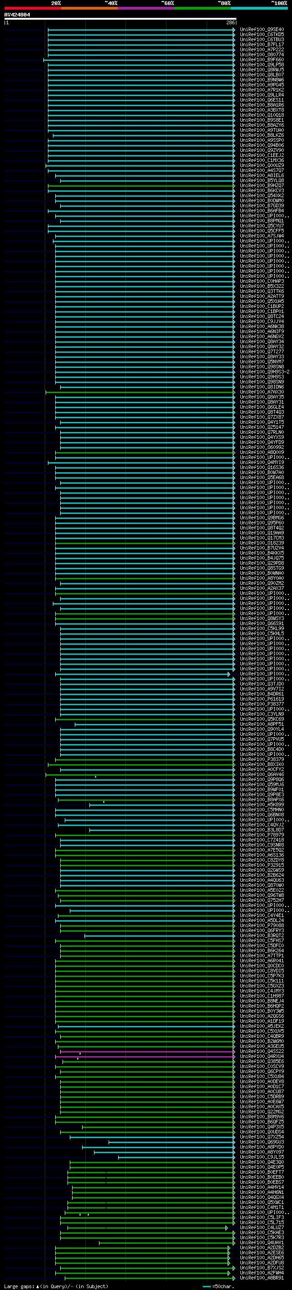Viewport: 292px width, 1290px height.
Task: Click the white query length ruler bar
Action: point(120,19)
